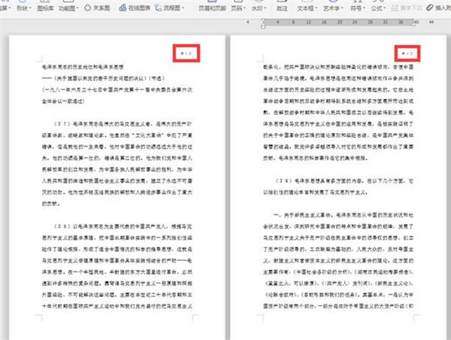Screen dimensions: 451x340
Task: Open the 关系图 relationship diagram tool
Action: coord(97,8)
